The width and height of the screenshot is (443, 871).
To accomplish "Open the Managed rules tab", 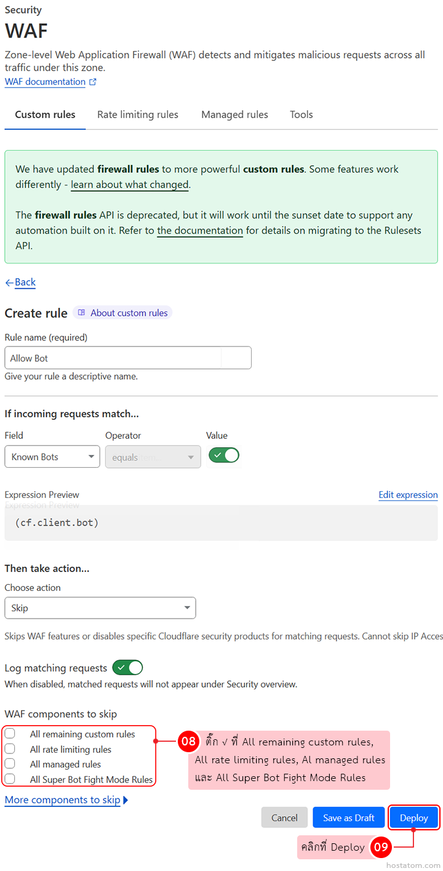I will 234,114.
